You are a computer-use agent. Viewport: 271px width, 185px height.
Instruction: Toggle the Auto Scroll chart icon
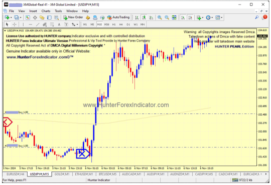(183, 17)
